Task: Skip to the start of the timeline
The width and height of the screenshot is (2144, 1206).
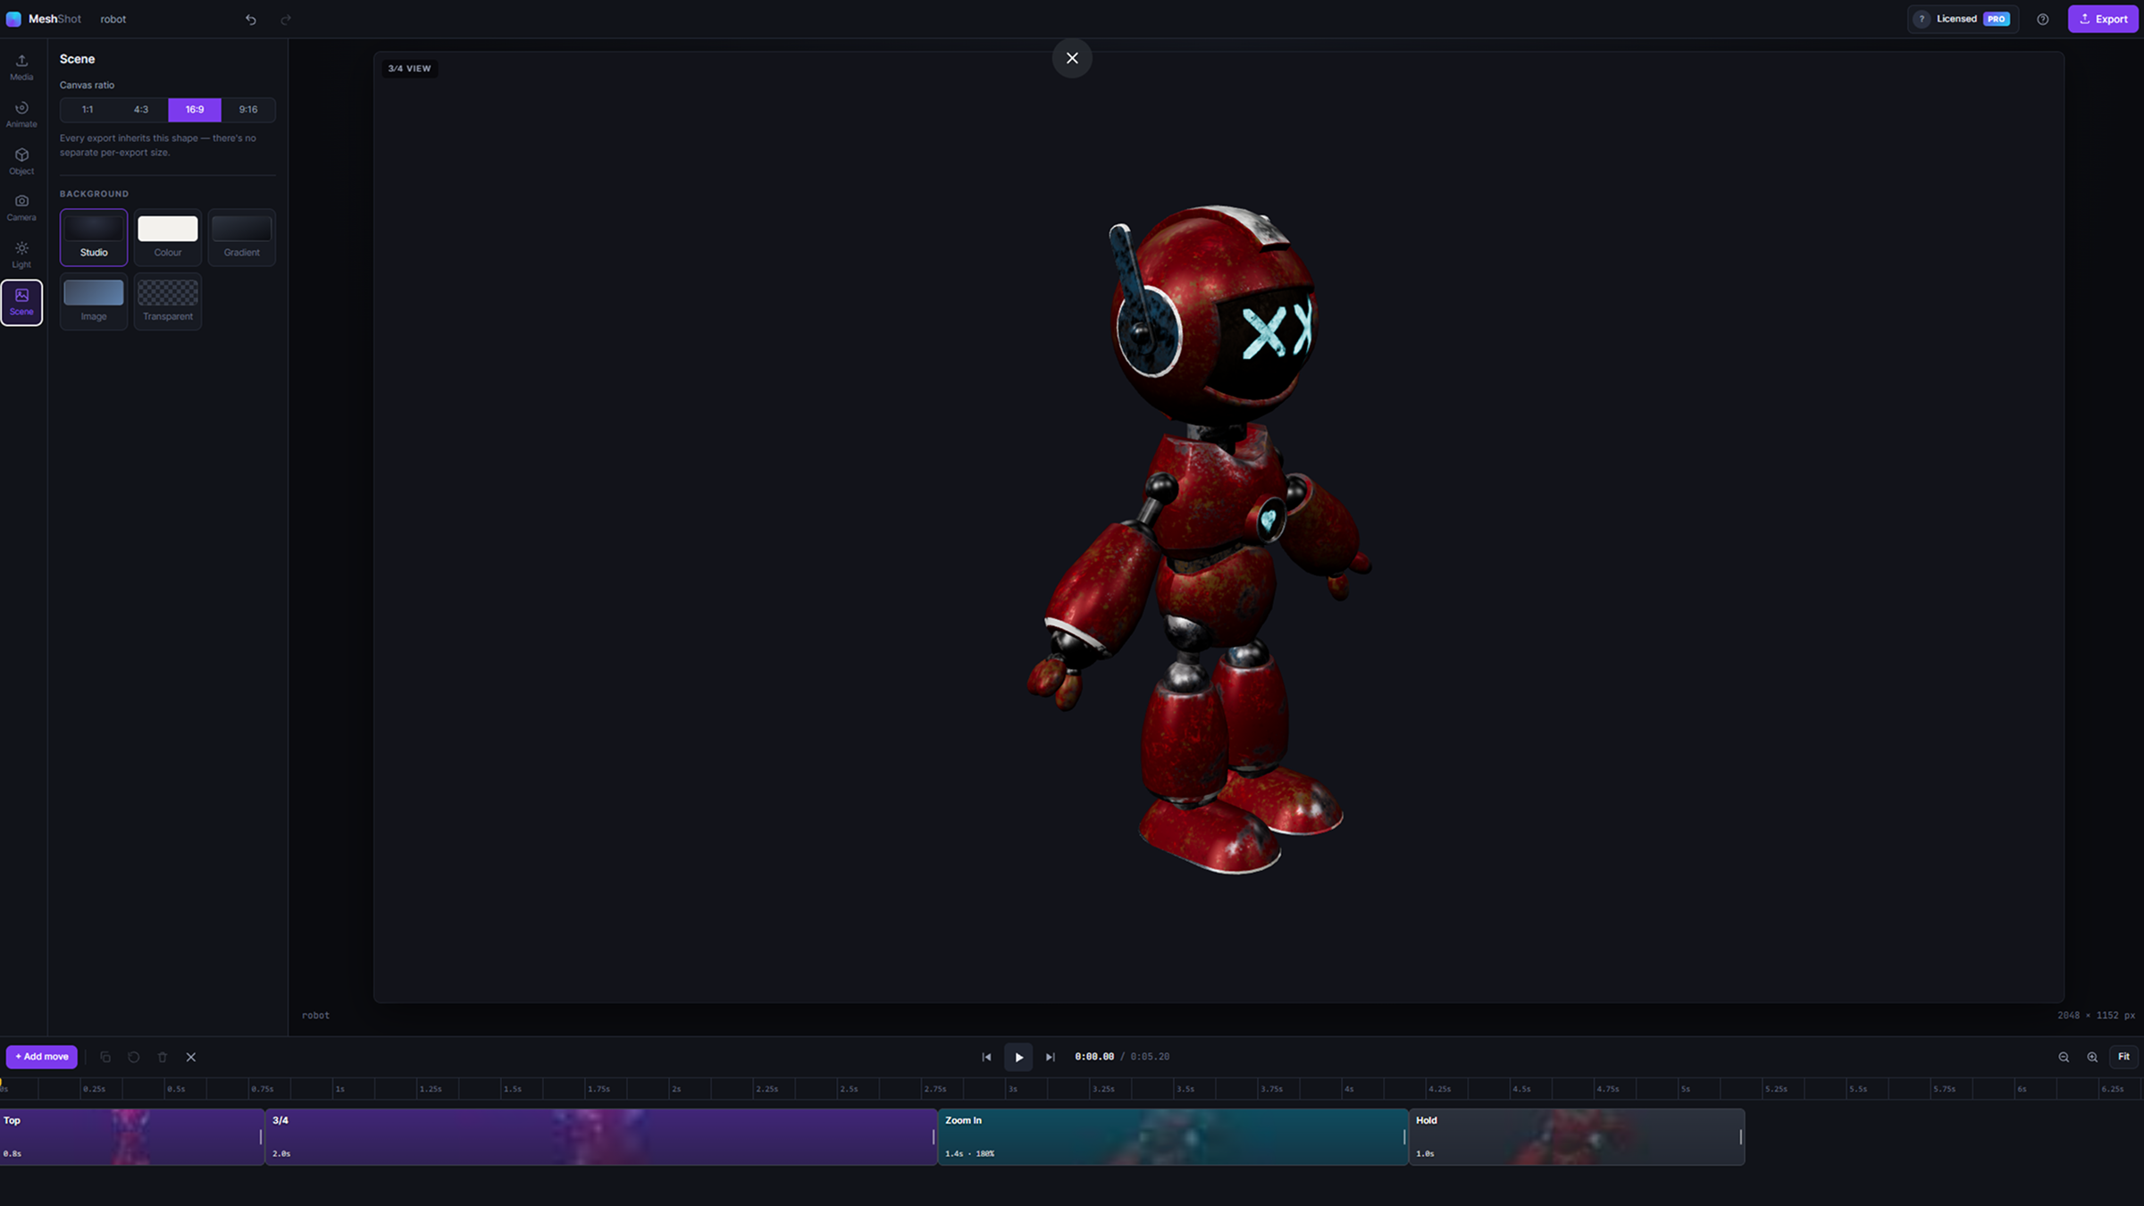Action: [986, 1057]
